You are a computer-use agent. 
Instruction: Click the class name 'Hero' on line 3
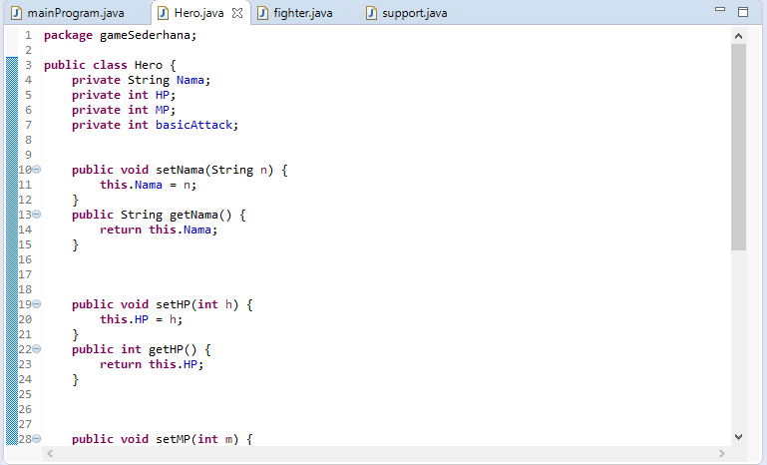click(149, 65)
